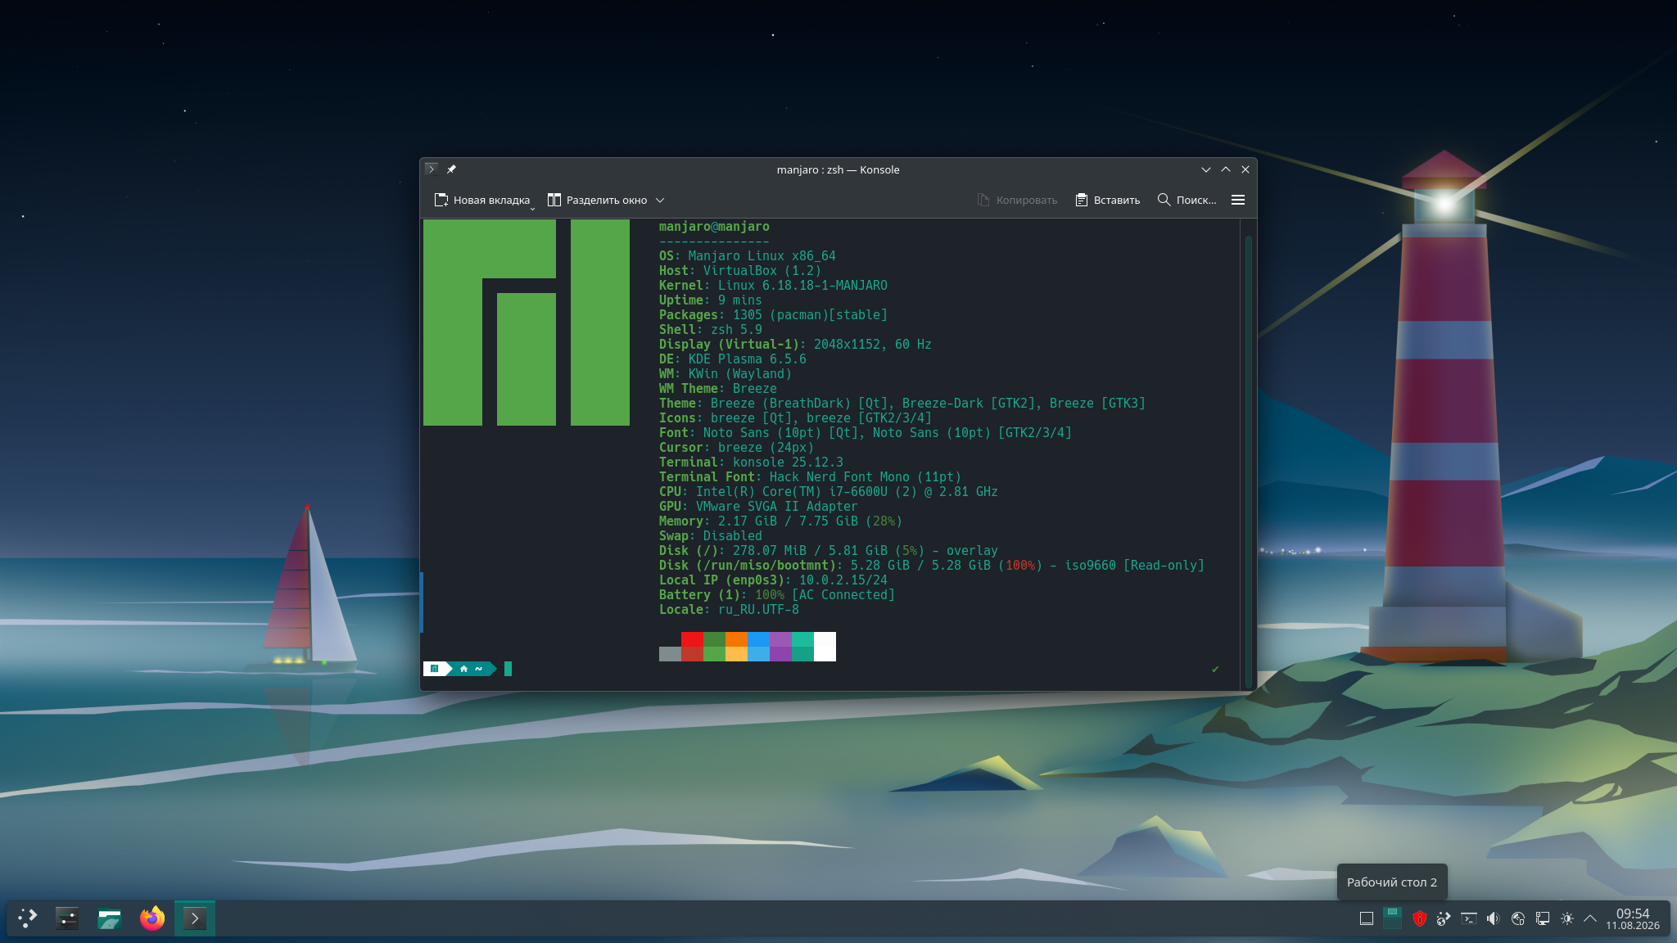Open the wired network tray icon
Viewport: 1677px width, 943px height.
click(1543, 918)
